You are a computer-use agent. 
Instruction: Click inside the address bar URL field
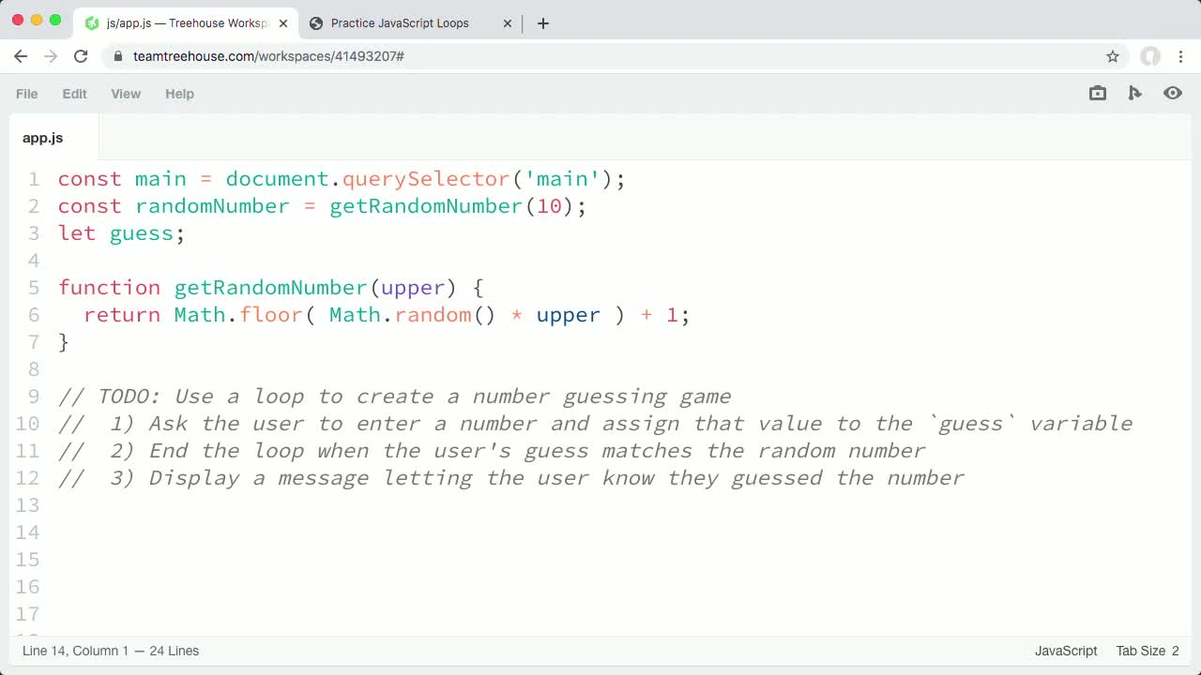tap(375, 56)
